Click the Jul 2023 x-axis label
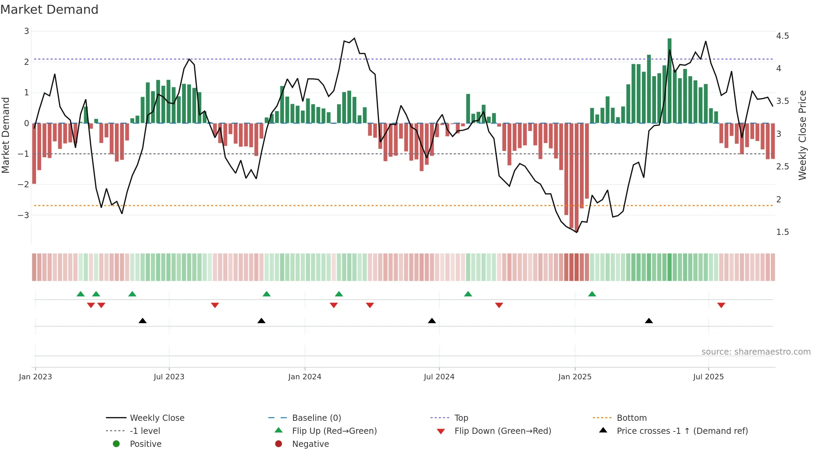823x463 pixels. point(169,377)
